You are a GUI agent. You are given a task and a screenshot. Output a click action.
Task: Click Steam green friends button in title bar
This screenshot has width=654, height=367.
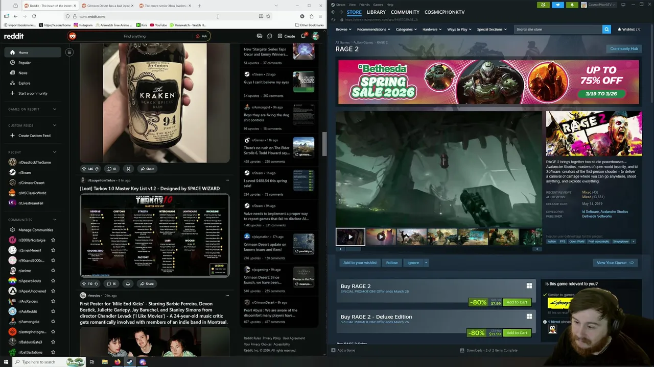click(x=543, y=5)
